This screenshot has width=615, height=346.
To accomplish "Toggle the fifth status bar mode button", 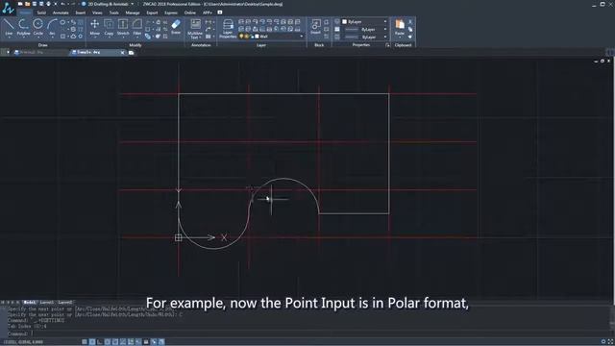I will (x=115, y=342).
